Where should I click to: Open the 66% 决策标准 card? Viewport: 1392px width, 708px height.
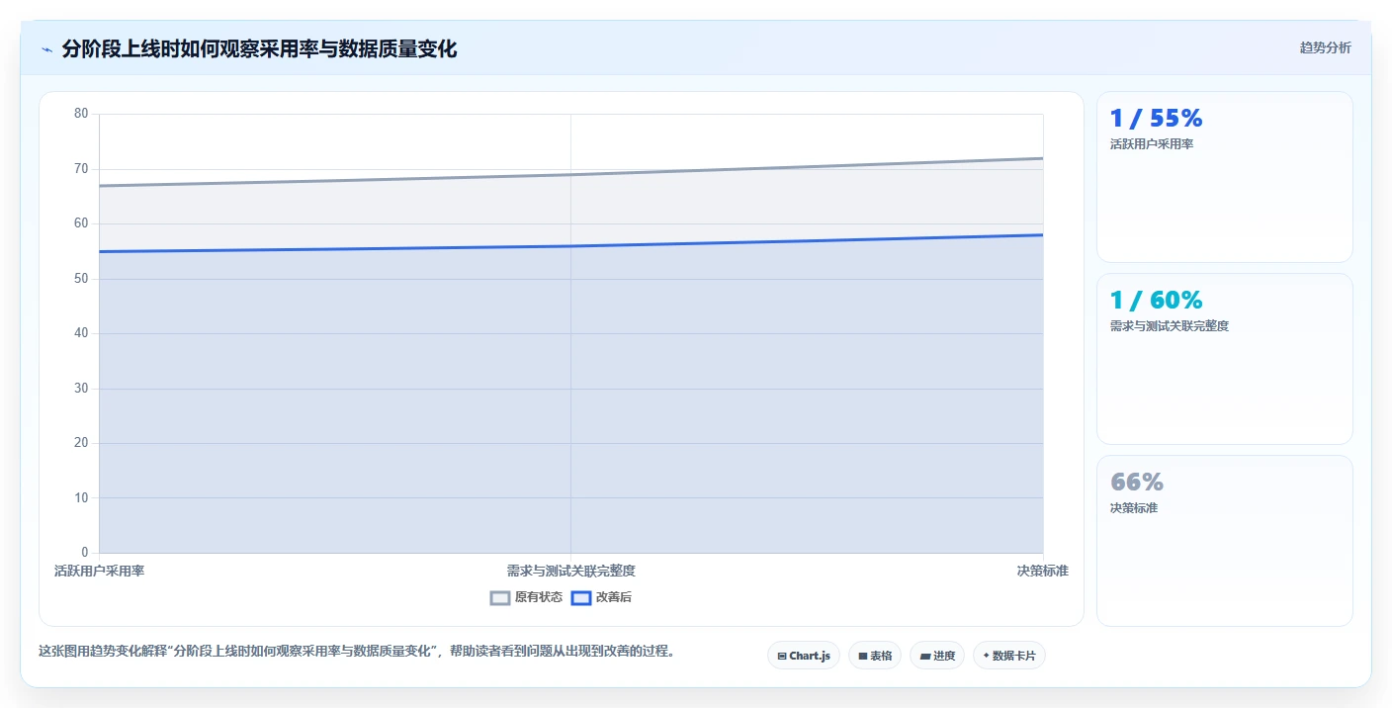click(1225, 541)
